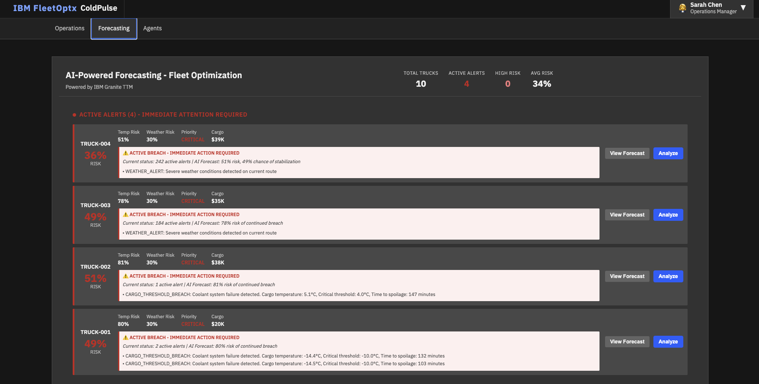
Task: Click TRUCK-003 Temp Risk 78%
Action: click(x=123, y=201)
